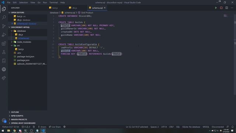Change SQL language mode
236x133 pixels.
click(x=178, y=127)
